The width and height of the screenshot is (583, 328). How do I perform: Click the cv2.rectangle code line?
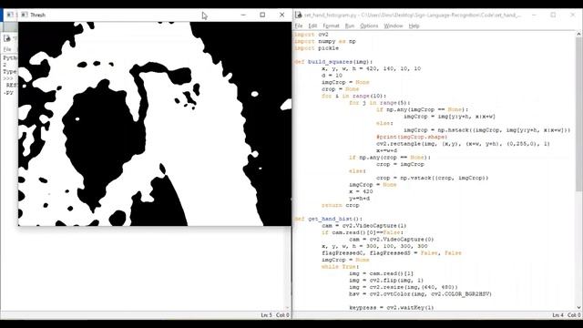[x=463, y=144]
